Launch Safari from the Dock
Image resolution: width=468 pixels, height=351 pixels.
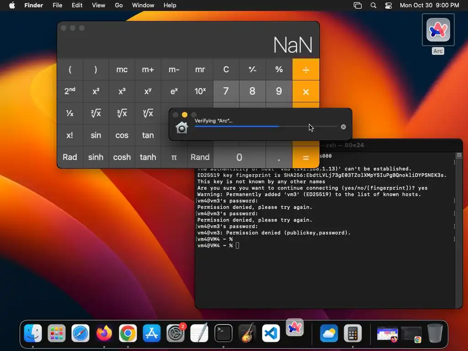pos(80,333)
